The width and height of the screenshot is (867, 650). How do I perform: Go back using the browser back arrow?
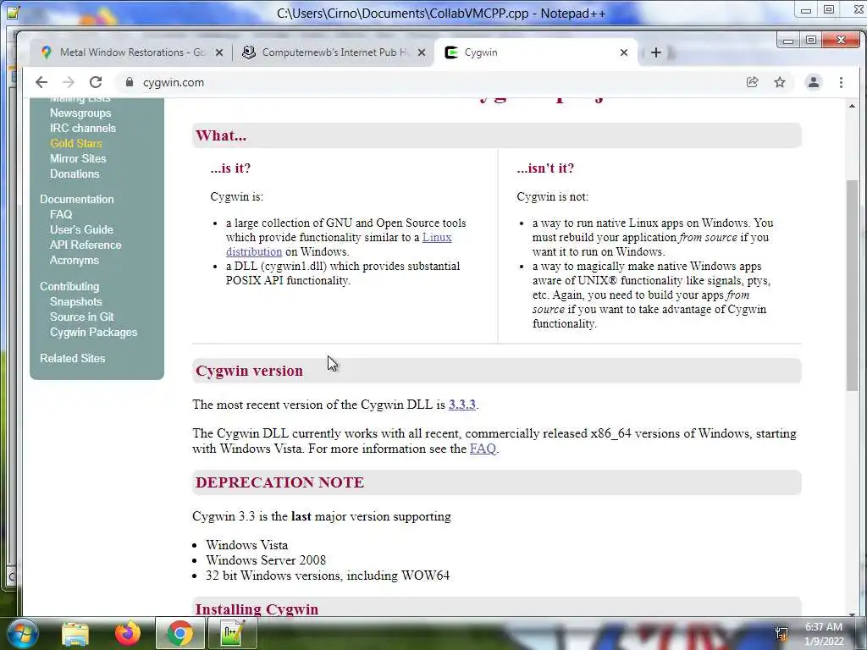click(x=41, y=82)
